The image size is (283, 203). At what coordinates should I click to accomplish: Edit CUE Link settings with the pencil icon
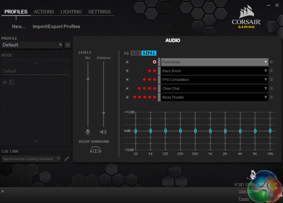pyautogui.click(x=66, y=159)
